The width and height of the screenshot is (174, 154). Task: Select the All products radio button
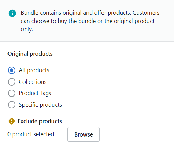[x=12, y=70]
